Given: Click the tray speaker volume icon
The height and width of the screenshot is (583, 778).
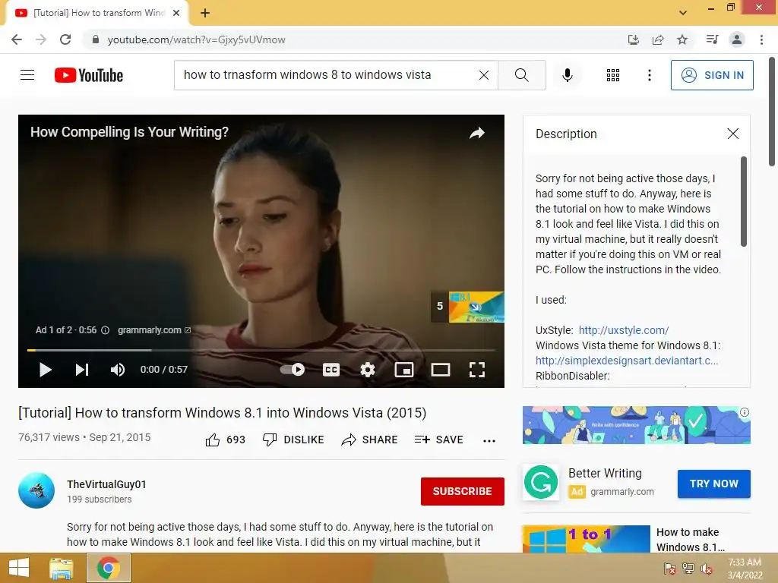Looking at the screenshot, I should [706, 569].
